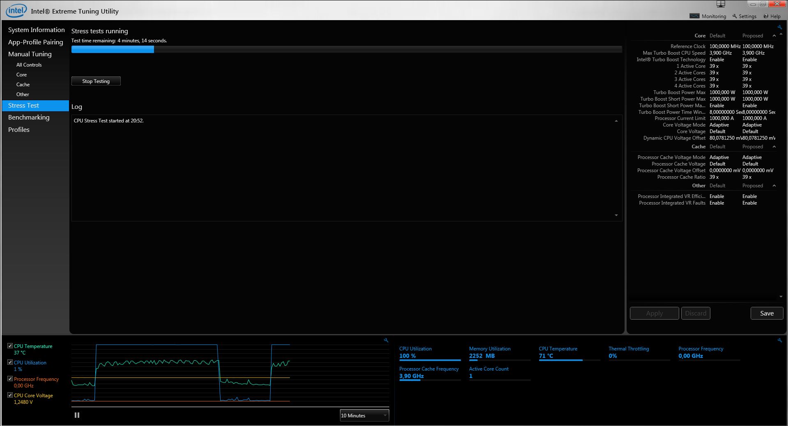Image resolution: width=788 pixels, height=426 pixels.
Task: Open the wrench options above the Core settings panel
Action: coord(780,28)
